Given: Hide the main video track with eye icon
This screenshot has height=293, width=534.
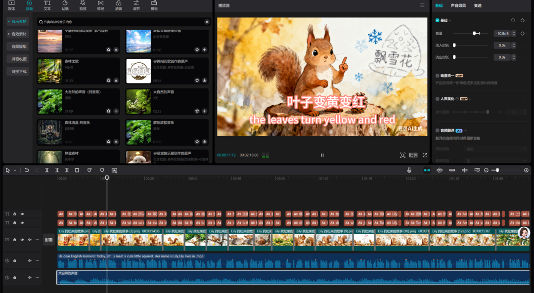Looking at the screenshot, I should (x=22, y=240).
